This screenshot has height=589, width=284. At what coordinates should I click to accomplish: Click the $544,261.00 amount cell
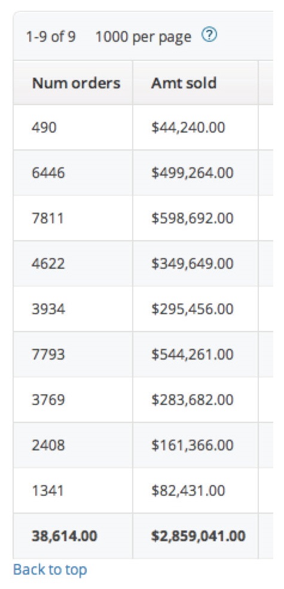pyautogui.click(x=196, y=355)
